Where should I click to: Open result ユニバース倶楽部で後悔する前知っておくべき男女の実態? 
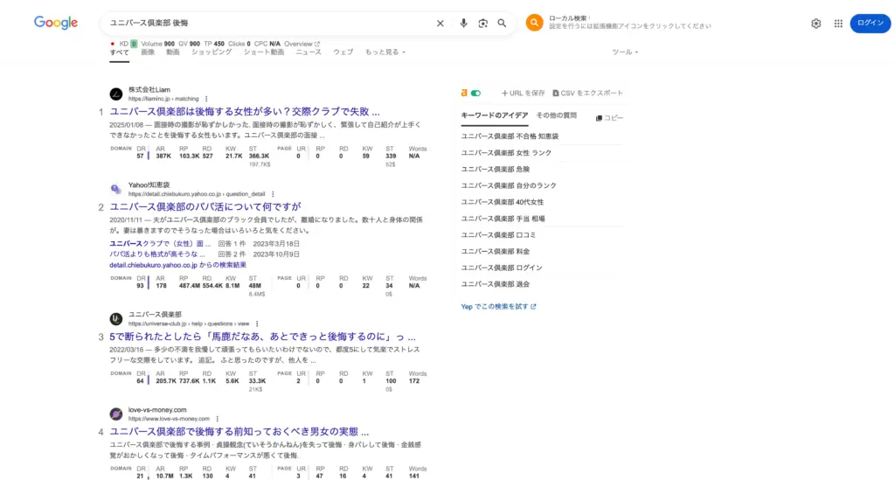[239, 432]
